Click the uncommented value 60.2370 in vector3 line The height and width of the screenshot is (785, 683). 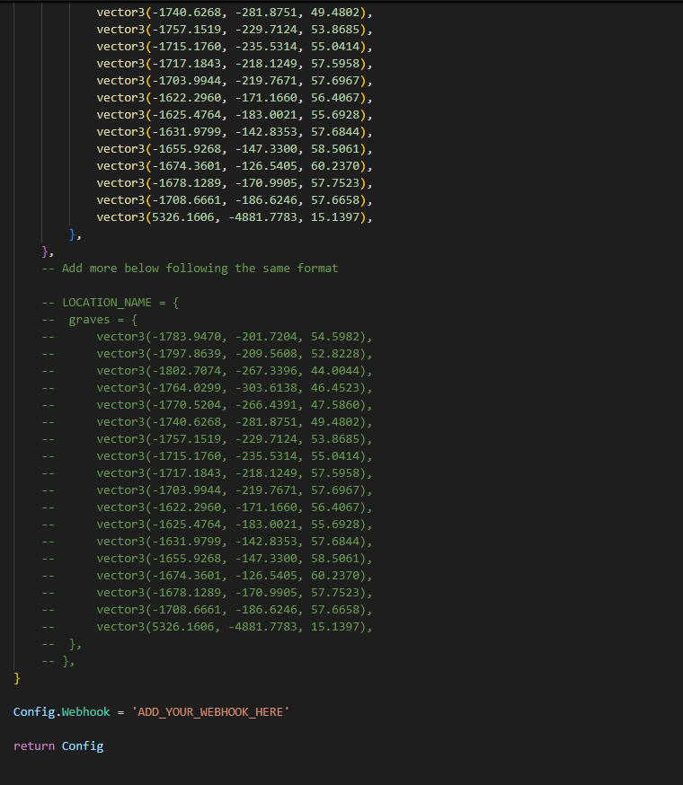tap(335, 165)
